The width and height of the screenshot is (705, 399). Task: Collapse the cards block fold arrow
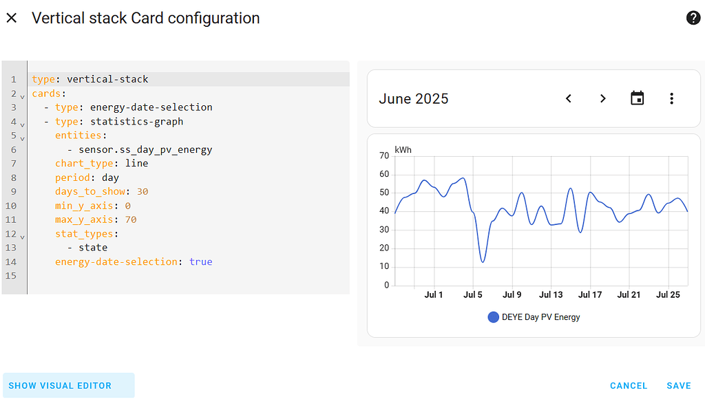coord(22,96)
